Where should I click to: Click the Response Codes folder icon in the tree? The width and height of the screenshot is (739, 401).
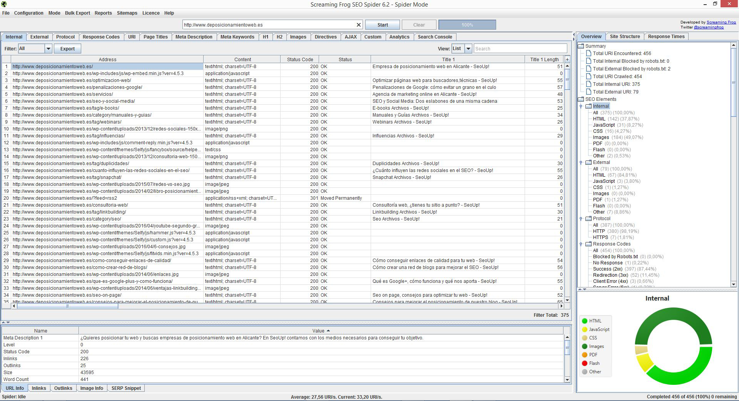point(589,244)
